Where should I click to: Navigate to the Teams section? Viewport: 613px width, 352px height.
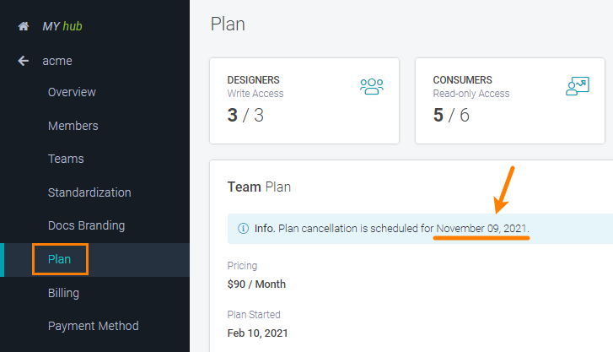point(66,159)
